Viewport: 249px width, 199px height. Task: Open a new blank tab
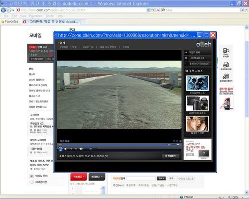(x=83, y=22)
